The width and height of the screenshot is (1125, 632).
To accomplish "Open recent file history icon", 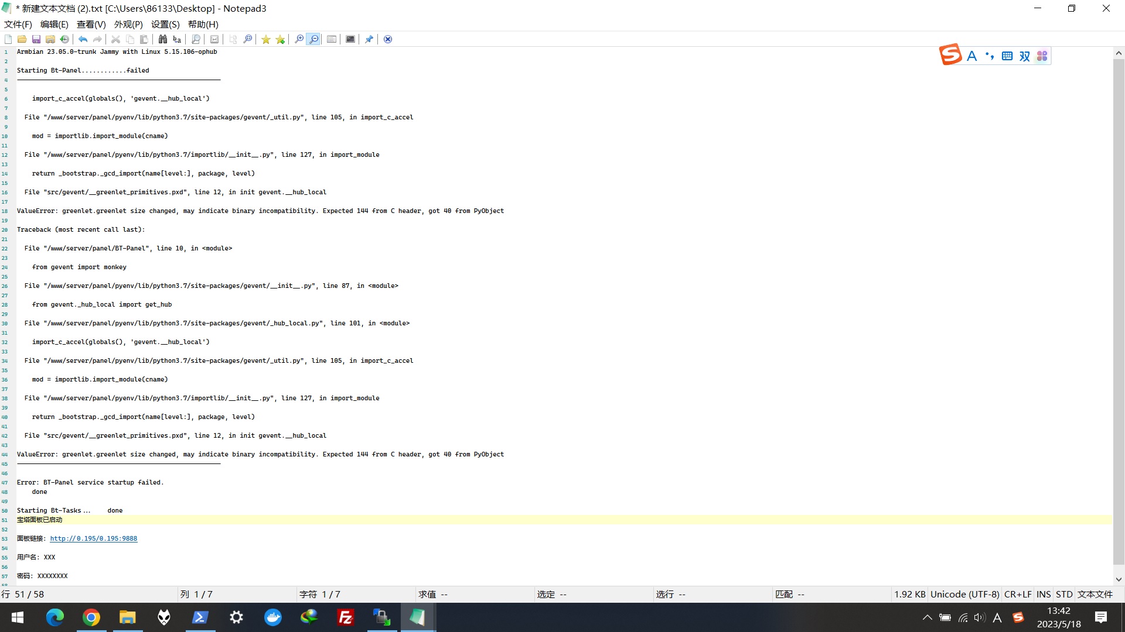I will [64, 39].
